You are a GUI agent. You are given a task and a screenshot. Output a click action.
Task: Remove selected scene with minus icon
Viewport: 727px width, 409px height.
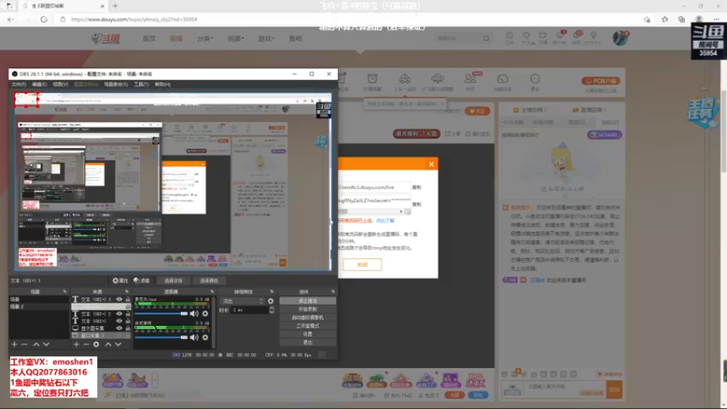tap(25, 344)
